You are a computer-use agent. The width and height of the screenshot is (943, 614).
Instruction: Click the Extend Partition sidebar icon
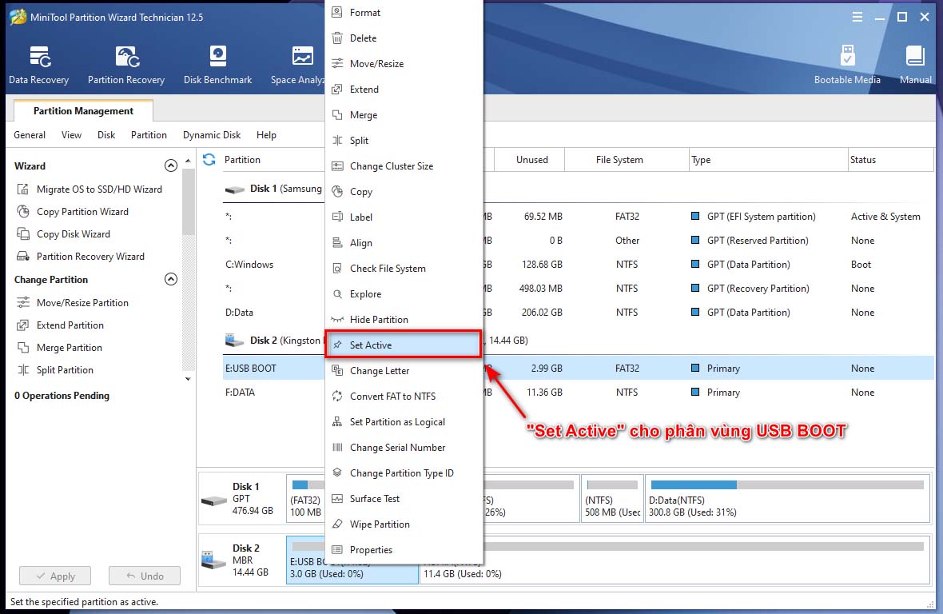pyautogui.click(x=23, y=325)
